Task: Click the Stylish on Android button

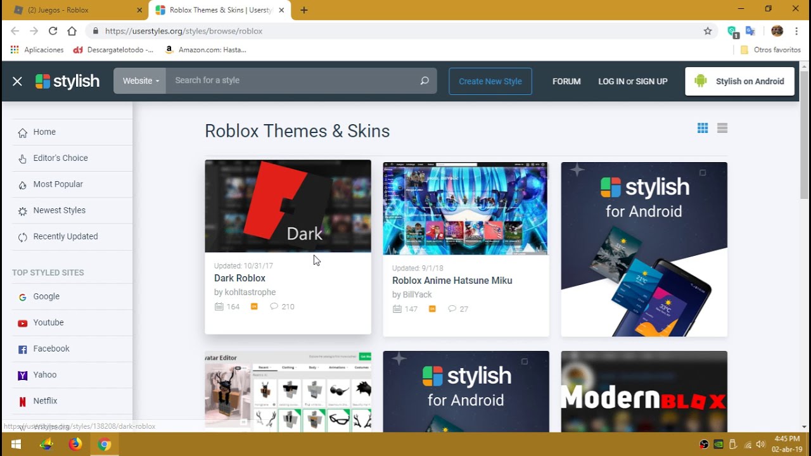Action: pos(739,81)
